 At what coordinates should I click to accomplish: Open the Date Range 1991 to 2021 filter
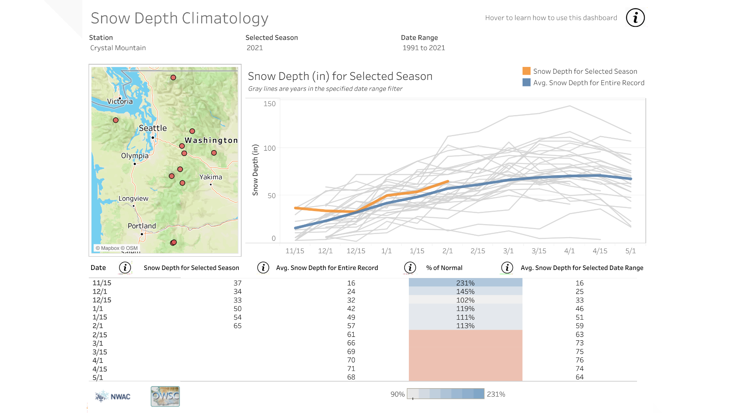(x=423, y=48)
